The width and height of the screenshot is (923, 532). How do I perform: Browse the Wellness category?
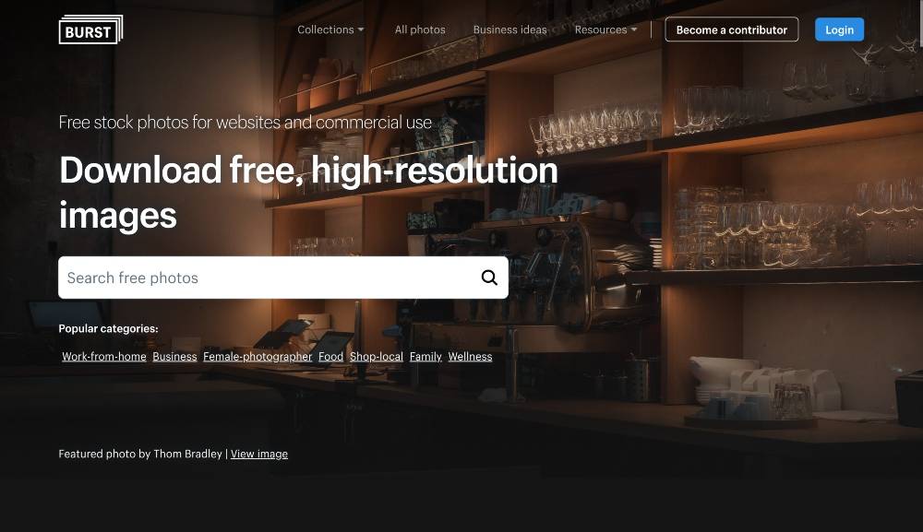pos(470,356)
